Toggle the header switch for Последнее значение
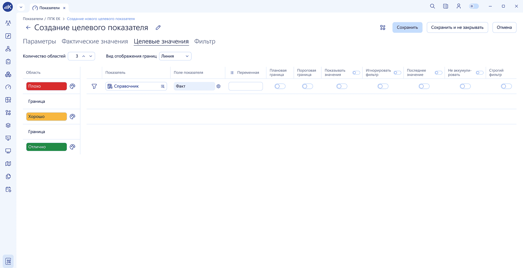Viewport: 523px width, 268px height. (x=439, y=73)
